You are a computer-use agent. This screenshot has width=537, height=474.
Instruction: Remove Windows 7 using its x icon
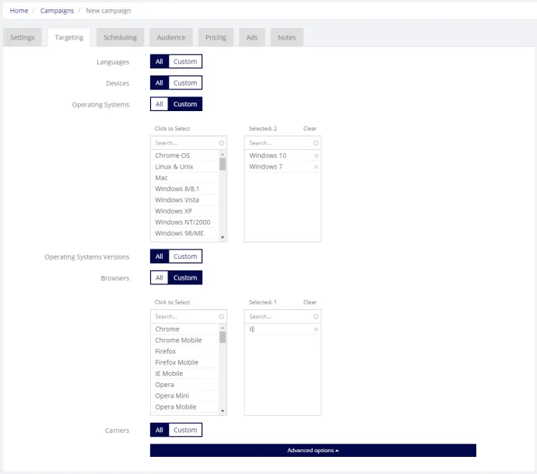(316, 167)
